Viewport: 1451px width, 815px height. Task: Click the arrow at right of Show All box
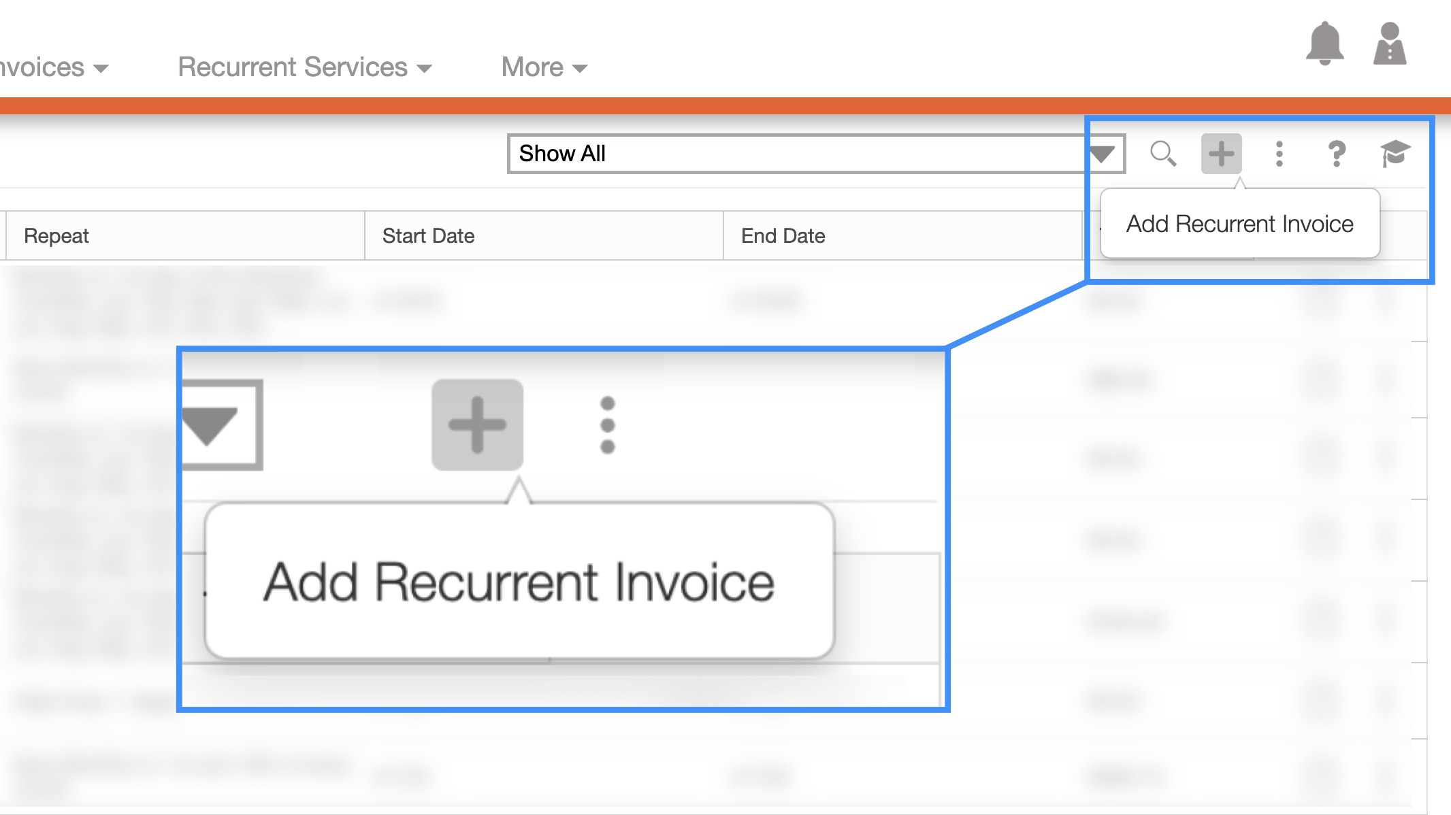point(1102,154)
